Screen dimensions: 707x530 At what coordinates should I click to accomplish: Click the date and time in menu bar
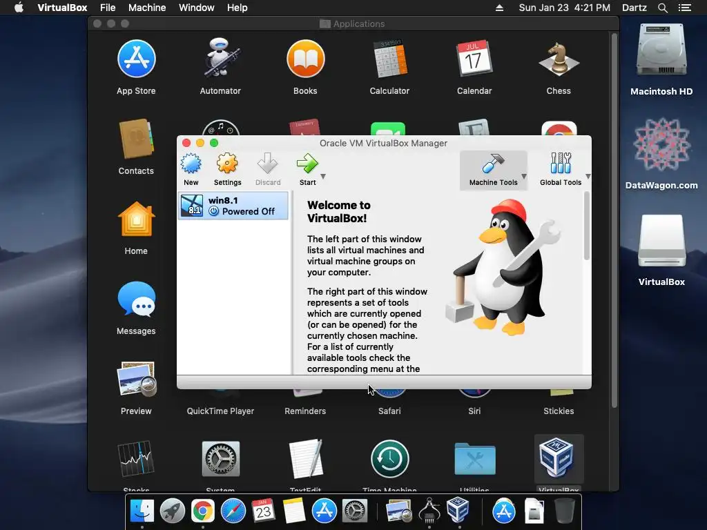pos(565,8)
